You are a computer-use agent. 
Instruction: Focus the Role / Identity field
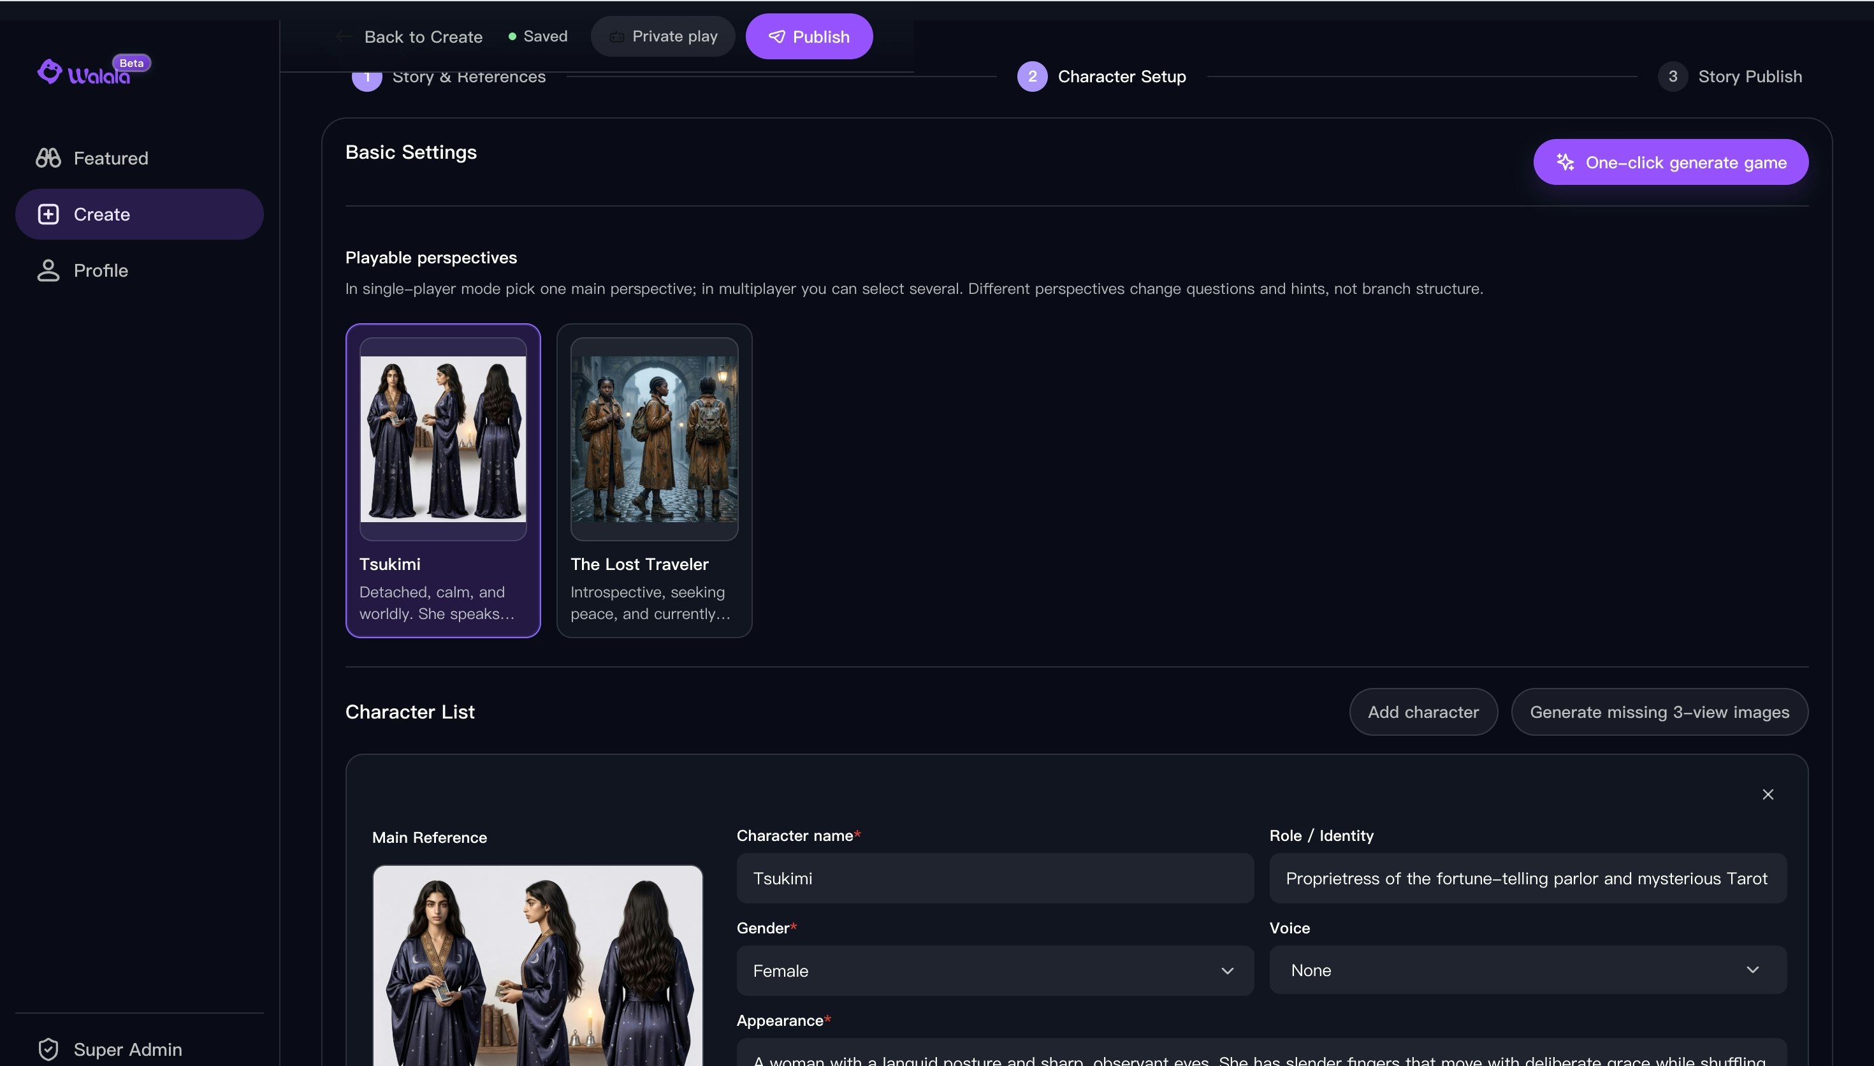pyautogui.click(x=1527, y=878)
